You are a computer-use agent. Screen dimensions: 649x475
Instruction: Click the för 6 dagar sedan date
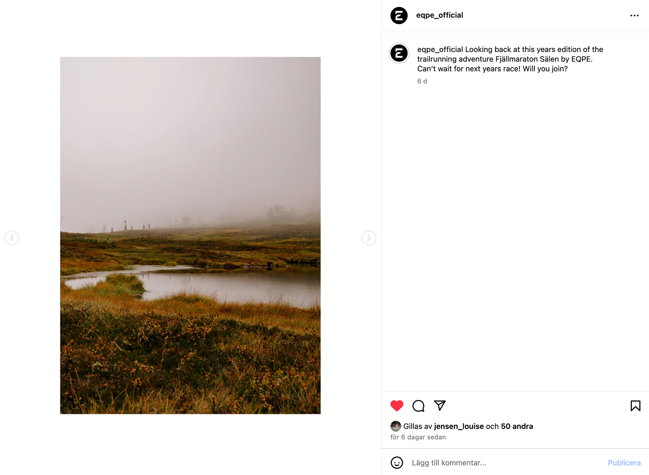[418, 437]
